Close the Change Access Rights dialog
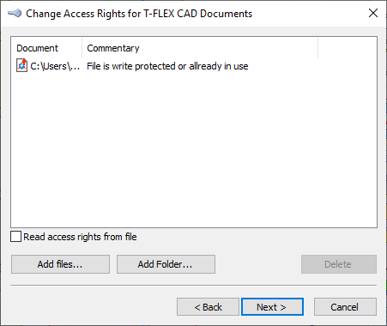Image resolution: width=387 pixels, height=326 pixels. pos(373,13)
